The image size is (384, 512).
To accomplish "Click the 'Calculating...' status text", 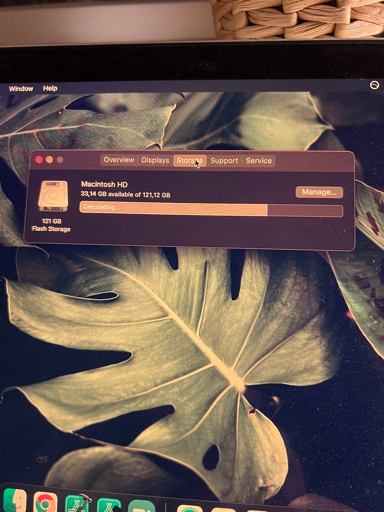I will [101, 207].
